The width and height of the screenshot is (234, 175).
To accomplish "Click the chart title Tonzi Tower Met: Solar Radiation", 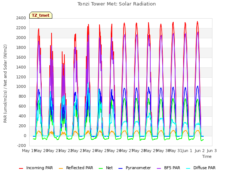I will click(117, 4).
